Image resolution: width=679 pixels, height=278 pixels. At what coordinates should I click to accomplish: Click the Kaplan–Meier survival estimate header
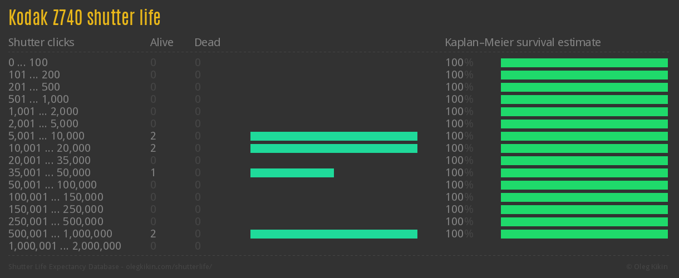[x=523, y=42]
